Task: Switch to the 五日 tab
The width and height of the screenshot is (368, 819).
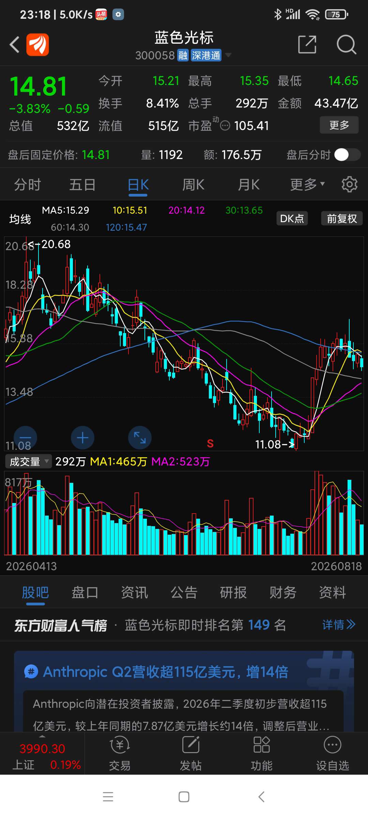Action: tap(82, 185)
